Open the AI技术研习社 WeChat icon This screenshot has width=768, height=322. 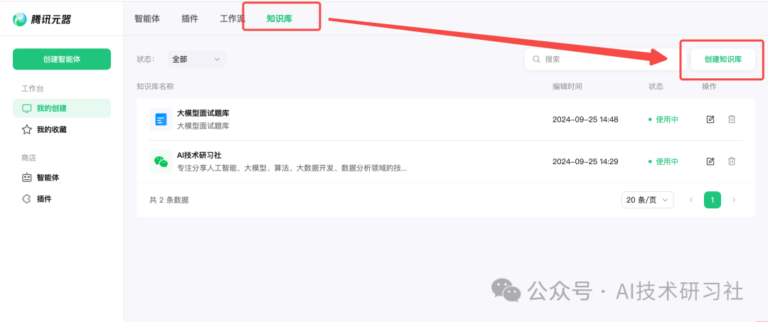(161, 161)
